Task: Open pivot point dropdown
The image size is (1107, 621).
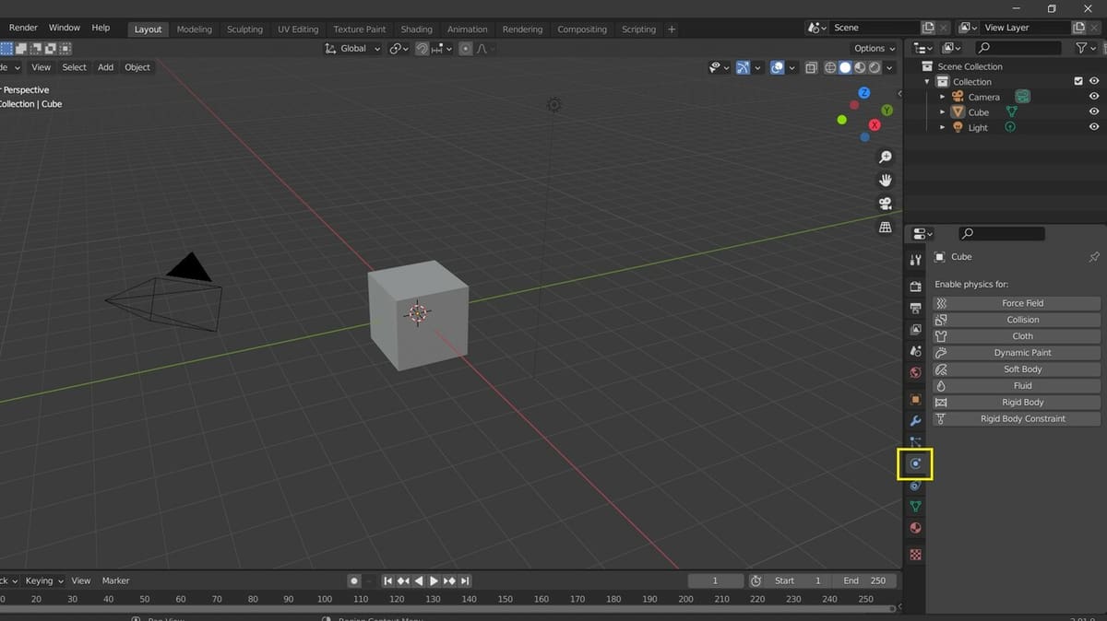Action: click(x=399, y=48)
